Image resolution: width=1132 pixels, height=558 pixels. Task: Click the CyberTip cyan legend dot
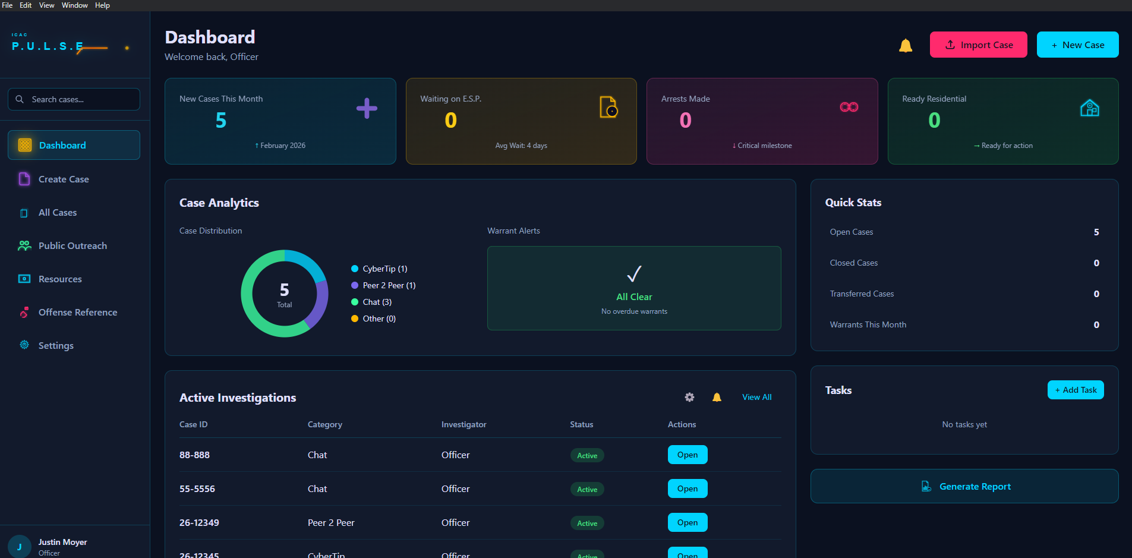355,269
